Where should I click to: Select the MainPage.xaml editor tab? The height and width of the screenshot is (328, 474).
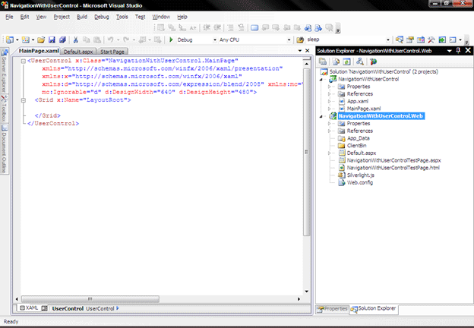tap(39, 51)
